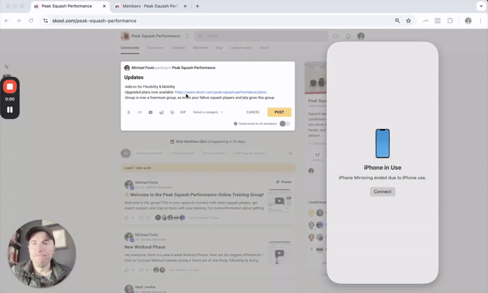
Task: Click the poll chart icon in the post editor
Action: pos(161,112)
